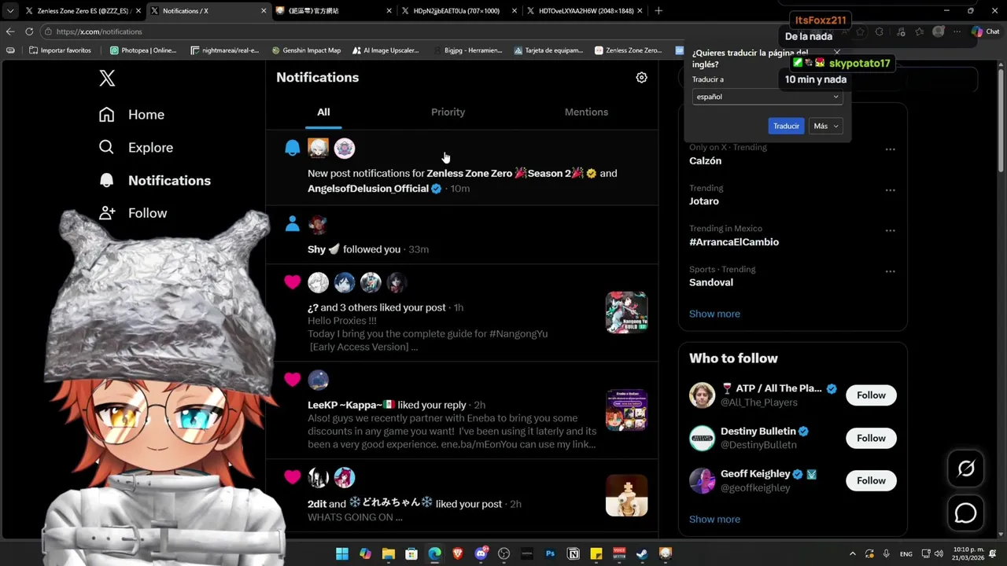Open Notion from the taskbar
This screenshot has height=566, width=1007.
point(574,553)
